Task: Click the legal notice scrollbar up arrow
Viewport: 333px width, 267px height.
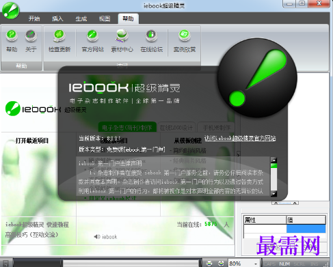Action: click(x=274, y=160)
